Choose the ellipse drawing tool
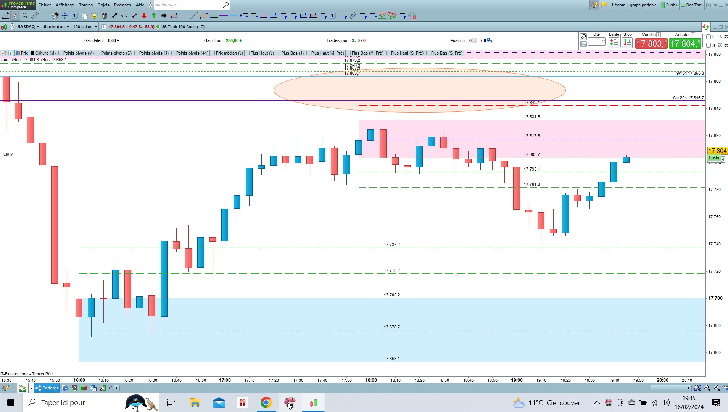Image resolution: width=728 pixels, height=412 pixels. 204,16
